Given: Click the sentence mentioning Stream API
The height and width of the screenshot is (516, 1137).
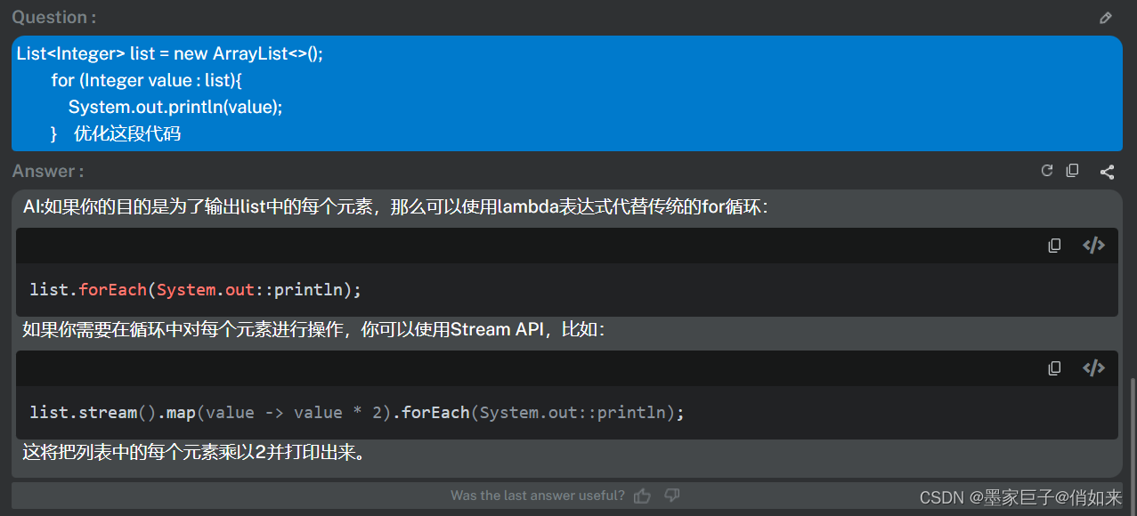Looking at the screenshot, I should (314, 330).
